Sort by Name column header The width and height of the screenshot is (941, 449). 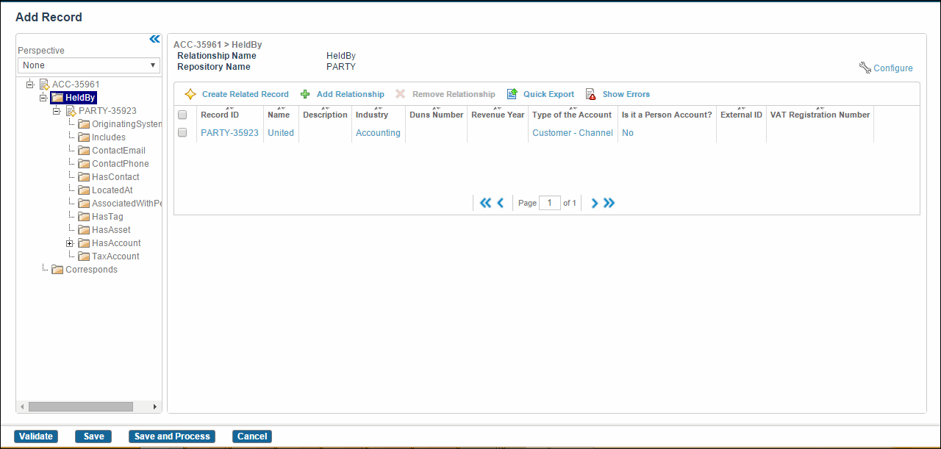(279, 115)
